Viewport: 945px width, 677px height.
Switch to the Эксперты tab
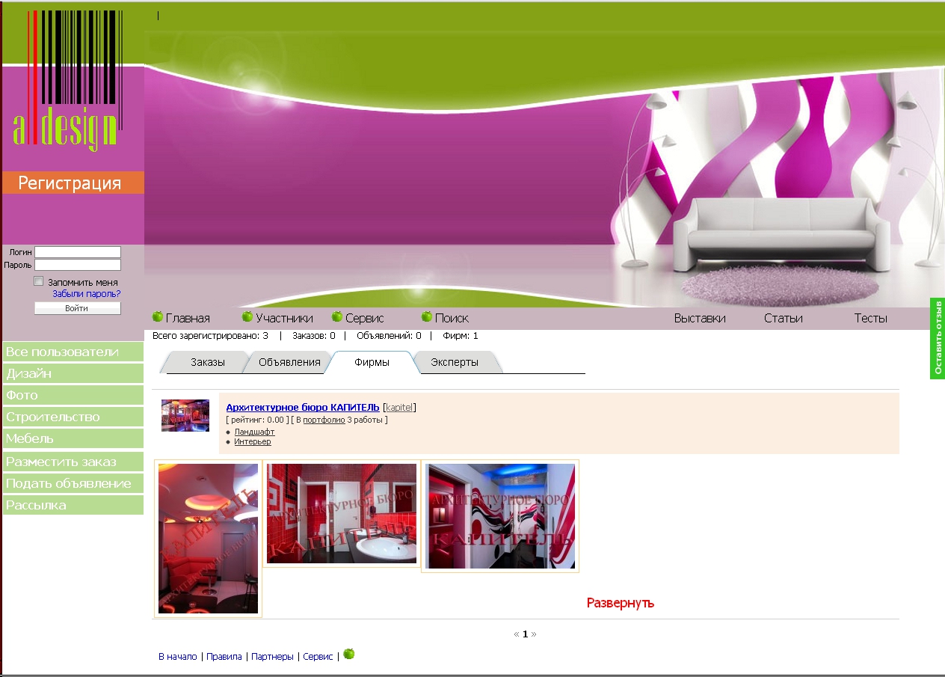tap(455, 362)
